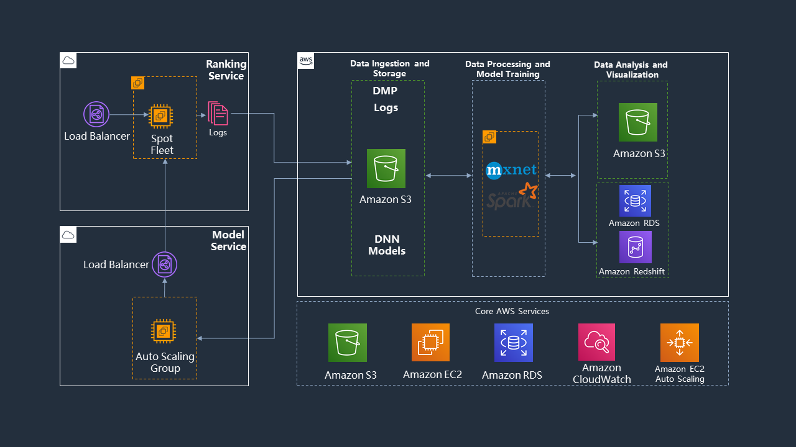Click Amazon S3 label in Data Ingestion
The height and width of the screenshot is (447, 796).
coord(386,200)
